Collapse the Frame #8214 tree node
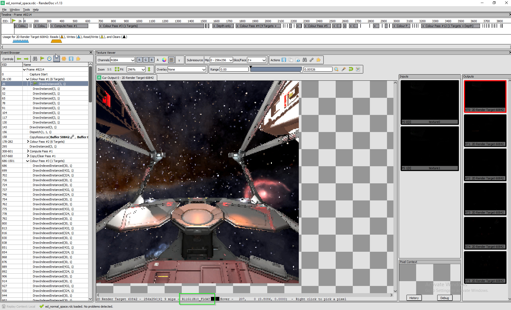The width and height of the screenshot is (511, 310). tap(24, 69)
